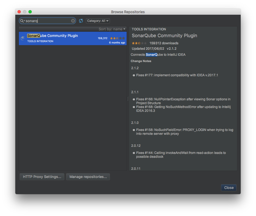This screenshot has width=256, height=216.
Task: Click the Fixes #144 invokeAndWait note
Action: tap(181, 154)
